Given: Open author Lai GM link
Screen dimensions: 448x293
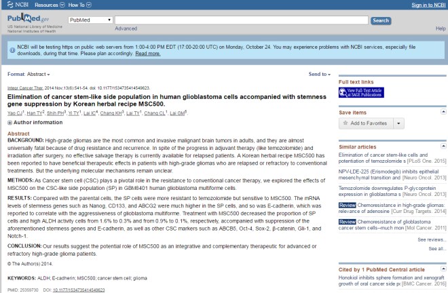Looking at the screenshot, I should coord(177,113).
